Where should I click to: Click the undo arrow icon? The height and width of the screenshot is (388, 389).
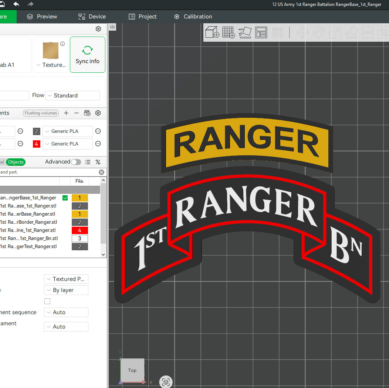(x=16, y=4)
